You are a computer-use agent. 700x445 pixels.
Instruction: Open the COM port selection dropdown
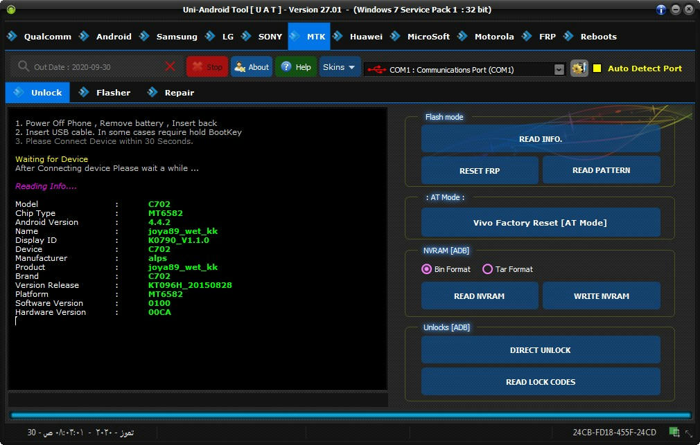point(559,70)
